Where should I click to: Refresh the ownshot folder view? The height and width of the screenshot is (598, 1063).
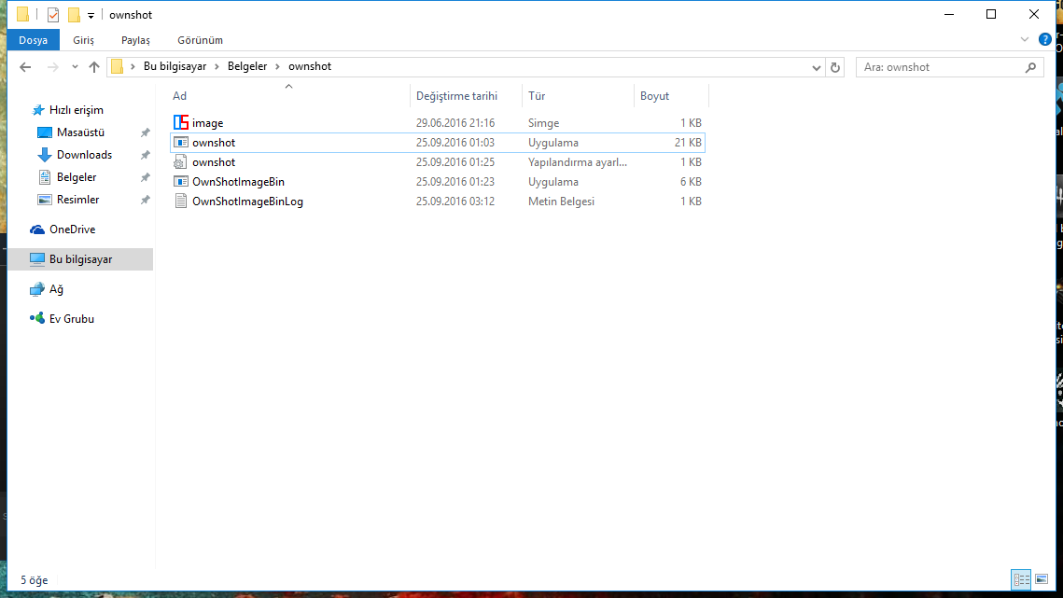835,67
